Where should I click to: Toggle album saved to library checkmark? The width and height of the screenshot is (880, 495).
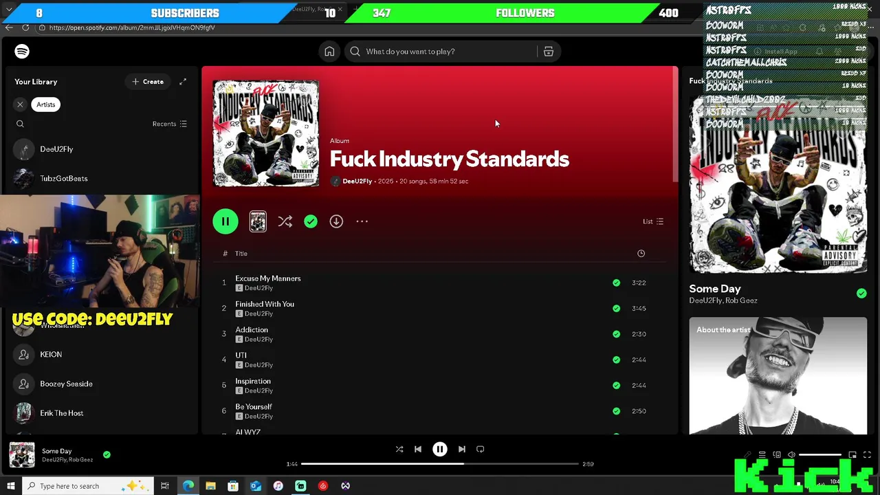[x=311, y=221]
